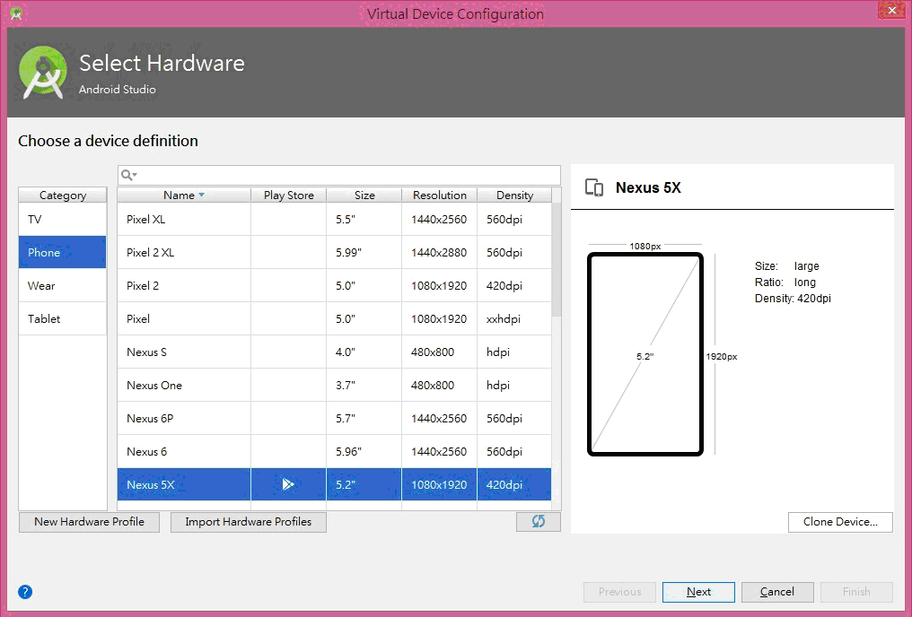Viewport: 912px width, 617px height.
Task: Select the Wear category
Action: 63,285
